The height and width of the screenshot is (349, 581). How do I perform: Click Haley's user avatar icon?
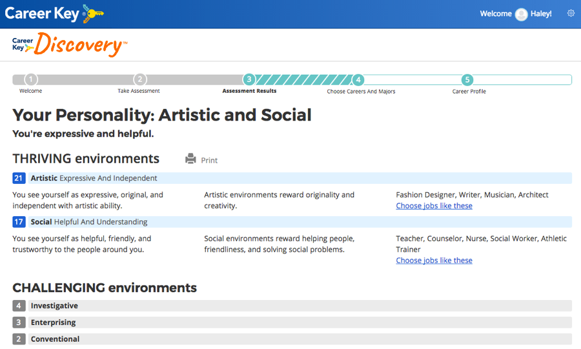coord(521,14)
